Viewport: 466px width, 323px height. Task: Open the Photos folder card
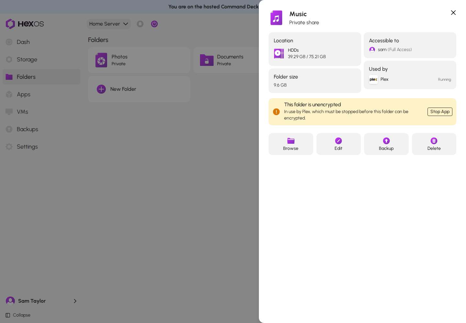point(139,60)
